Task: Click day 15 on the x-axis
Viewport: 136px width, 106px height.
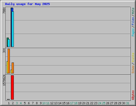Action: coord(64,103)
